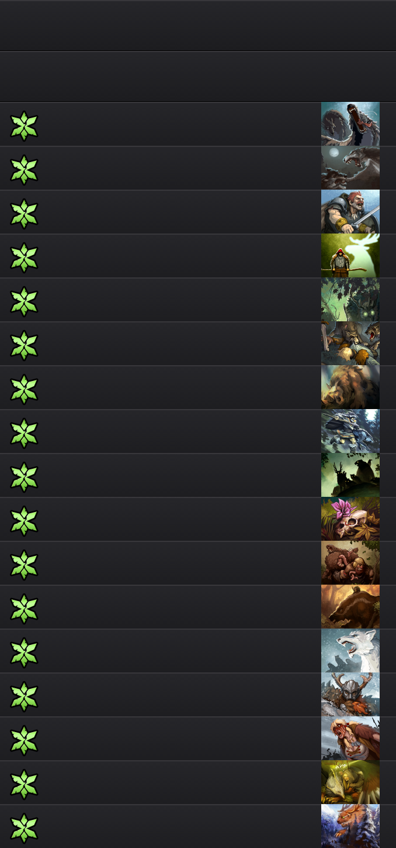
Task: Click the leaf icon in the shaggy brown bear row
Action: tap(24, 389)
